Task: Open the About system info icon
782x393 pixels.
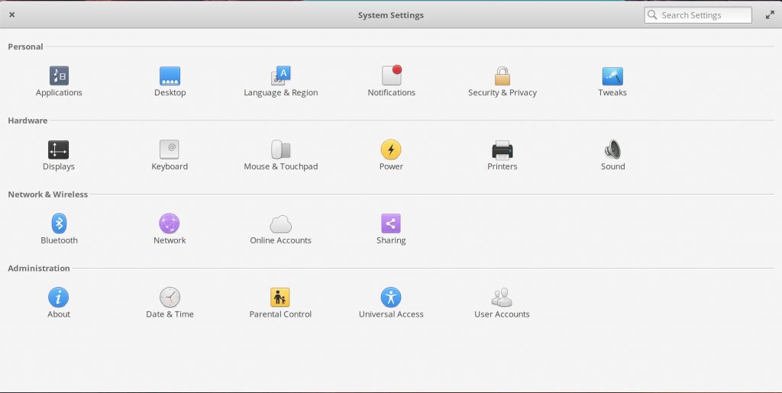Action: click(x=58, y=298)
